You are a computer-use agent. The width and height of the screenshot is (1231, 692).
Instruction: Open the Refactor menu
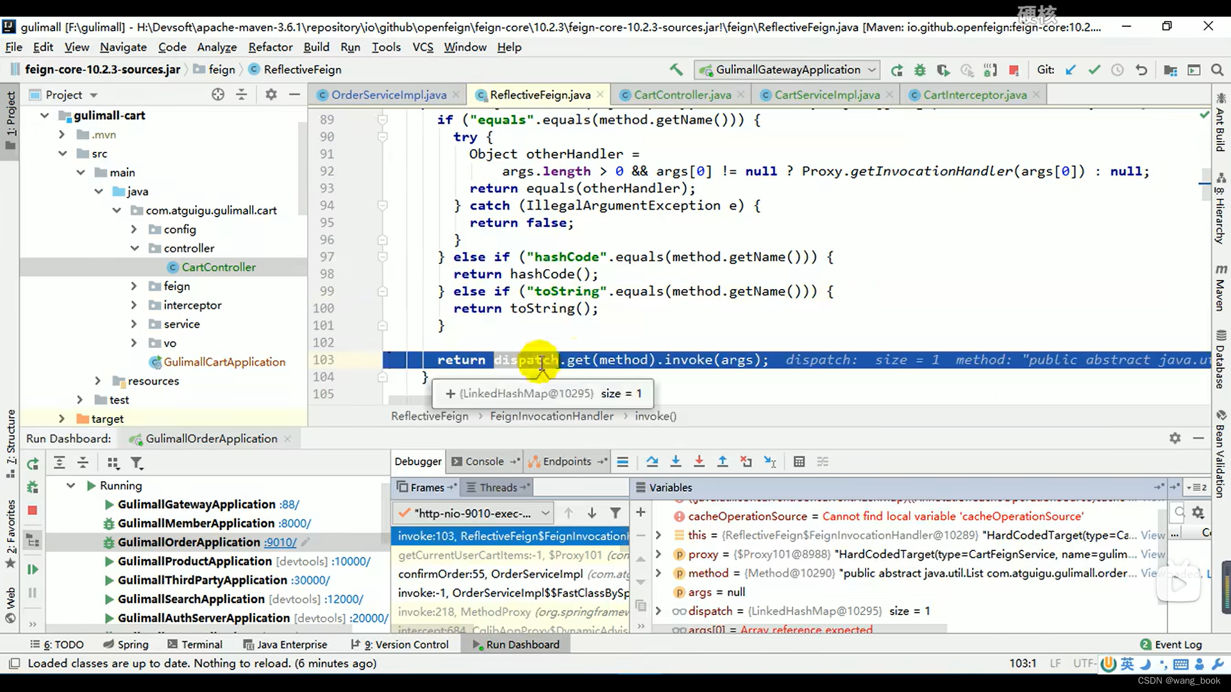[x=270, y=47]
